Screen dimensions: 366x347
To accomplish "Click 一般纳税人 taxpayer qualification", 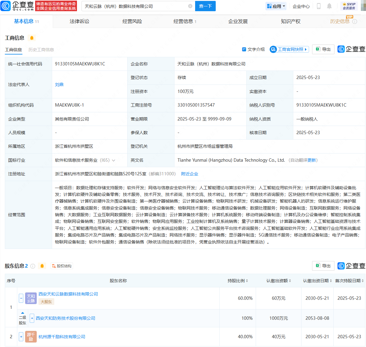I will 307,119.
